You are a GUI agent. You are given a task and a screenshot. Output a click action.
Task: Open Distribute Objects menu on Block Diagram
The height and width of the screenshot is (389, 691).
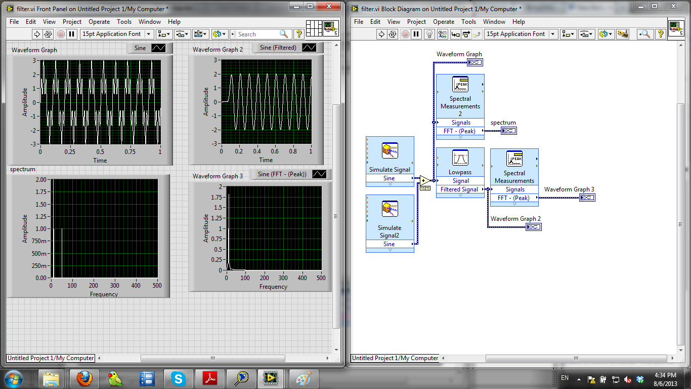coord(586,34)
